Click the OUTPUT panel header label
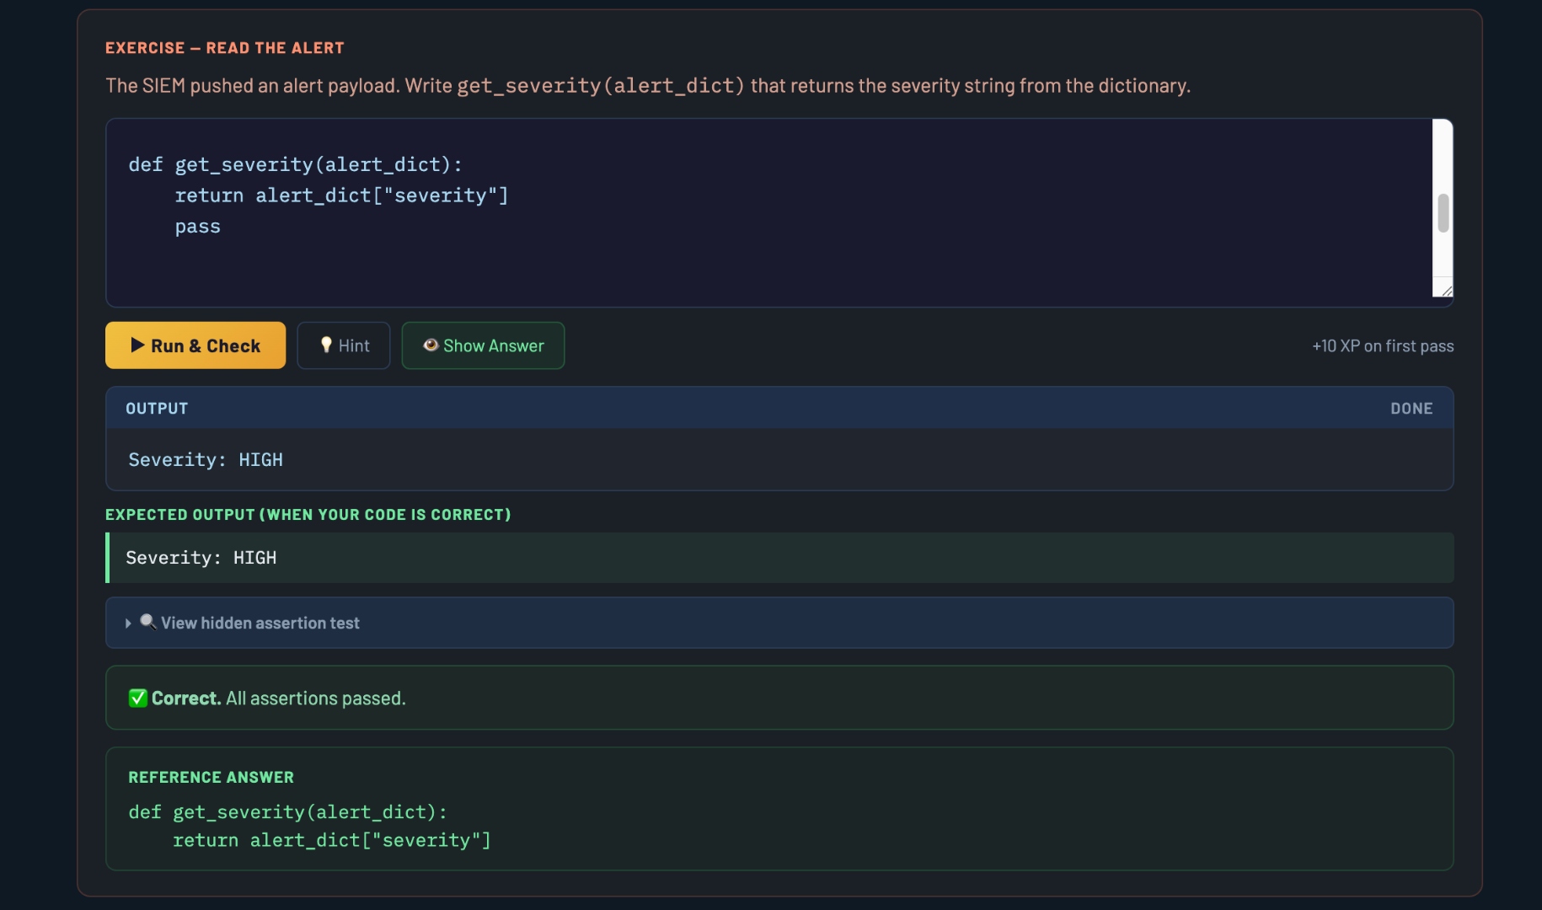 [x=157, y=409]
